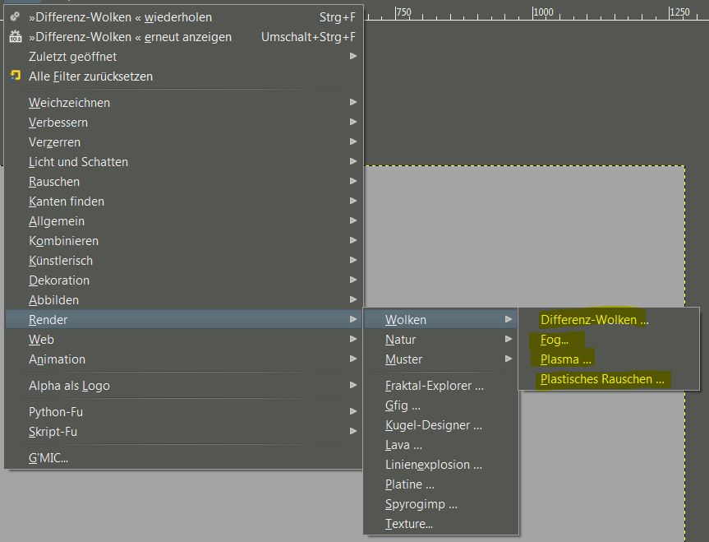709x542 pixels.
Task: Launch the Gfig... tool
Action: pos(403,405)
